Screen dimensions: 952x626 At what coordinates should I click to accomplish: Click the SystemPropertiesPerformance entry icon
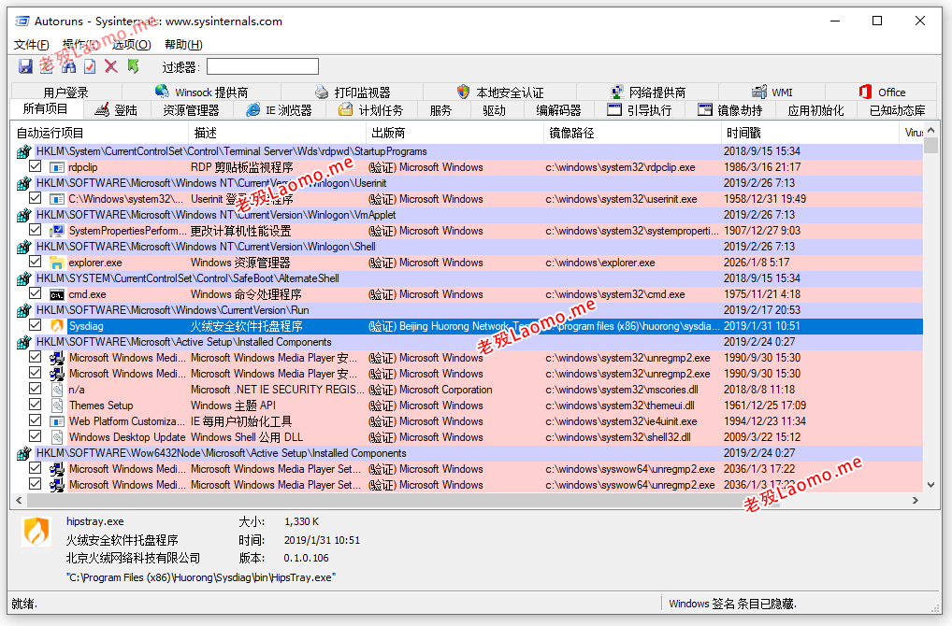tap(56, 231)
